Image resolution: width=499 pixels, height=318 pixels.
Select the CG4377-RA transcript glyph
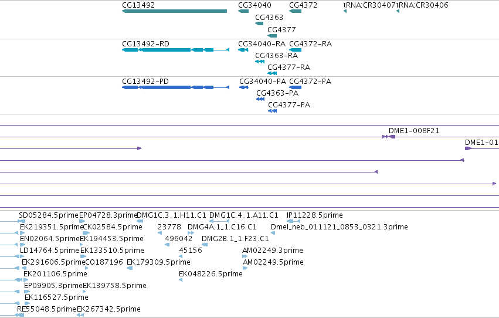[x=272, y=73]
